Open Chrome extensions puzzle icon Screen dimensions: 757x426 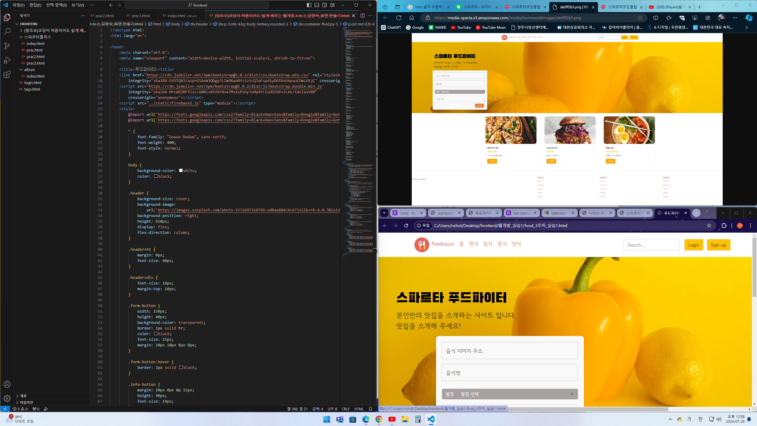[x=724, y=226]
